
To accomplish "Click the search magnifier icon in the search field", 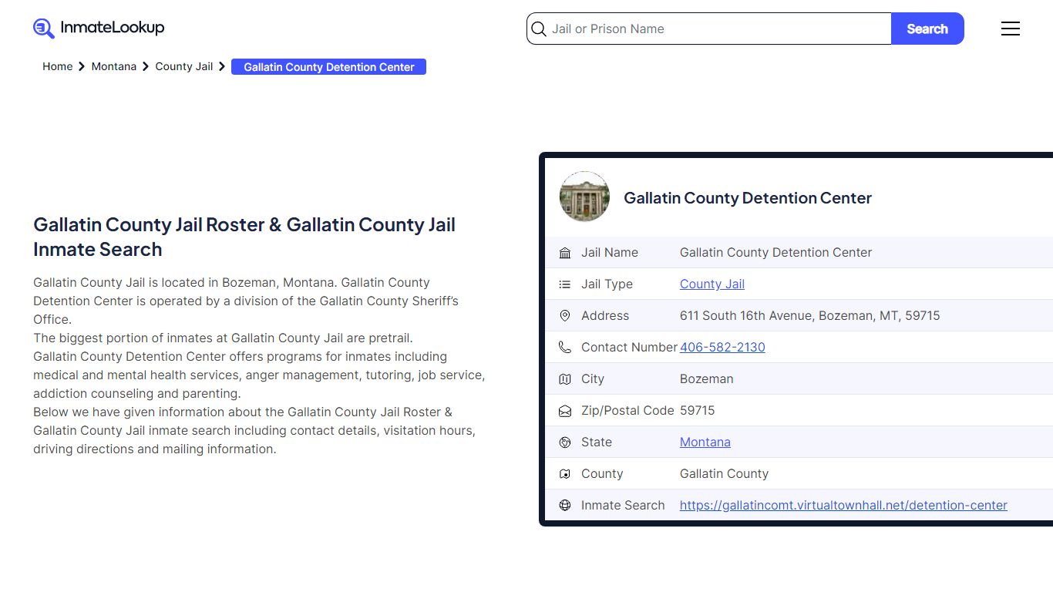I will (540, 29).
